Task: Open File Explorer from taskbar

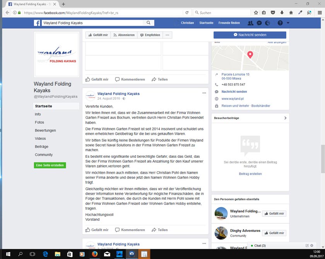Action: [x=57, y=254]
